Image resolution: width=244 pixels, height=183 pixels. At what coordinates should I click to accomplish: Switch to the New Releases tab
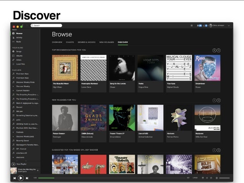[107, 42]
